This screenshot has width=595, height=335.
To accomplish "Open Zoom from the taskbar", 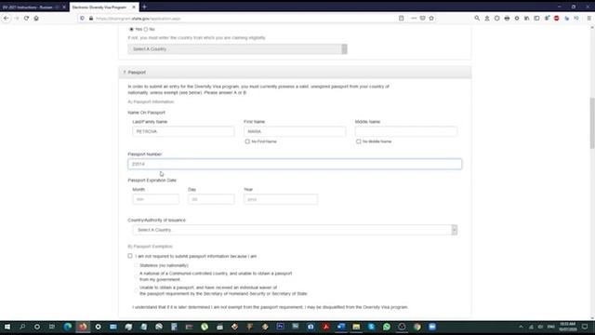I will [x=432, y=327].
